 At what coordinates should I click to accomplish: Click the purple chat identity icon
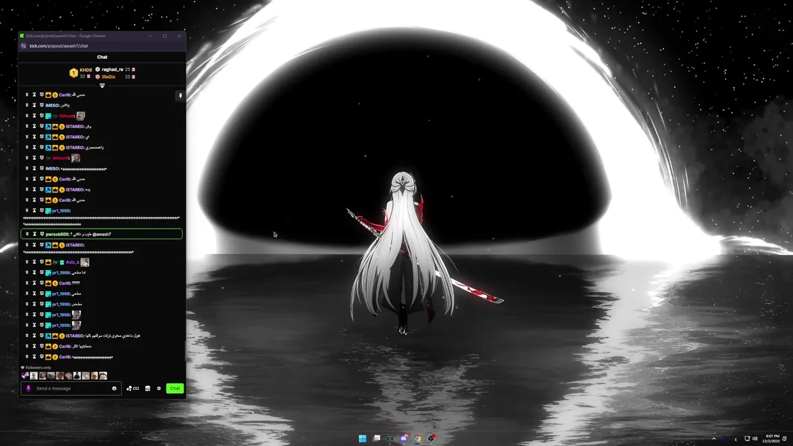28,388
